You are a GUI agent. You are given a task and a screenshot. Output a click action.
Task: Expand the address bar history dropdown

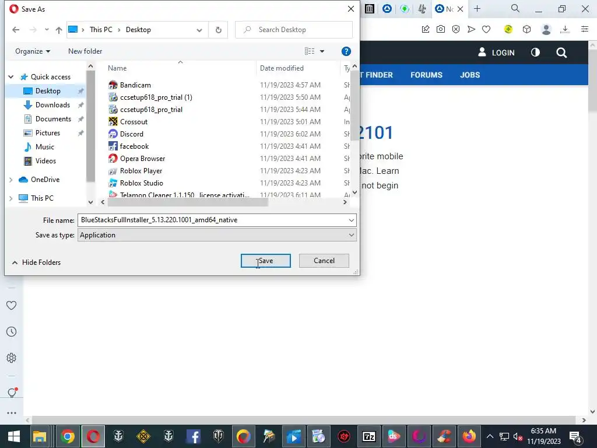pyautogui.click(x=199, y=30)
